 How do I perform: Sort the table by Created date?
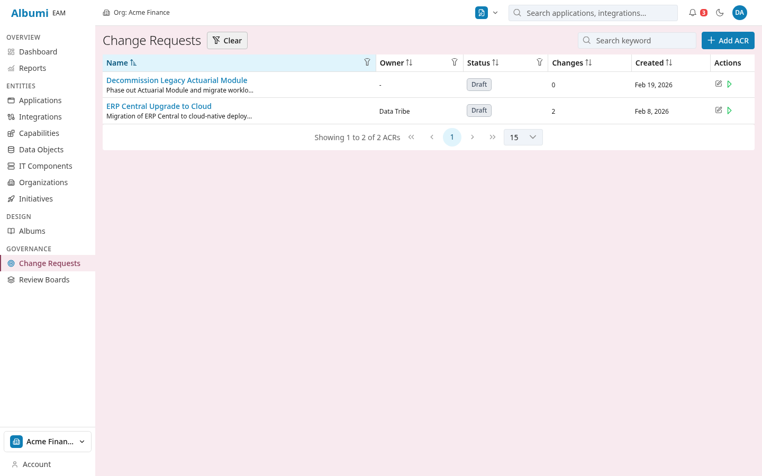654,63
